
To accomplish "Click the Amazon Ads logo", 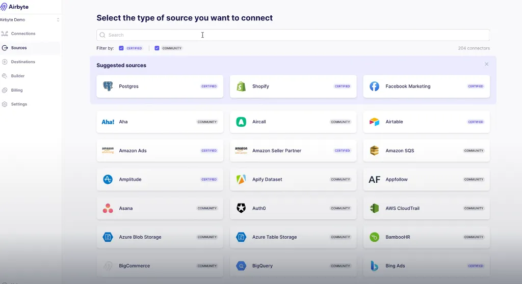I will coord(108,150).
